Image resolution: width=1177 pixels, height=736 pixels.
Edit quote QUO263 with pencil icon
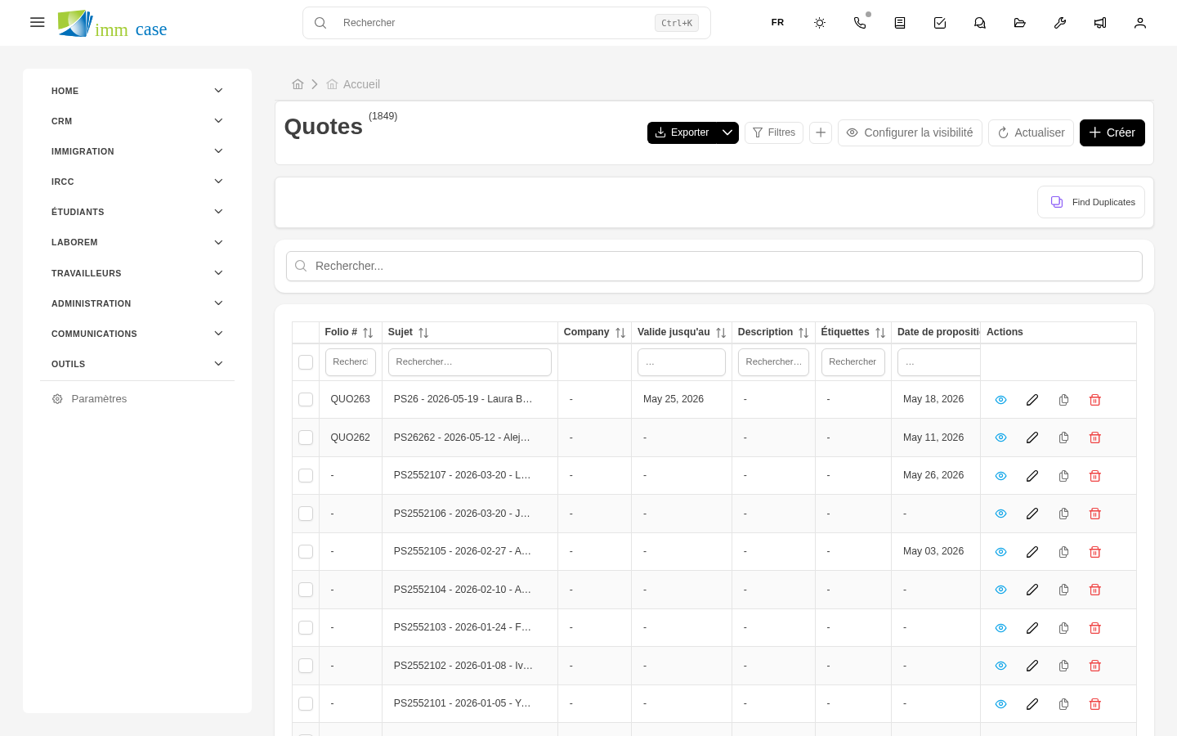coord(1032,400)
